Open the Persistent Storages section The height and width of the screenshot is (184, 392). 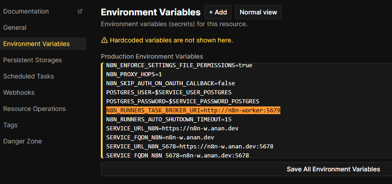[33, 60]
